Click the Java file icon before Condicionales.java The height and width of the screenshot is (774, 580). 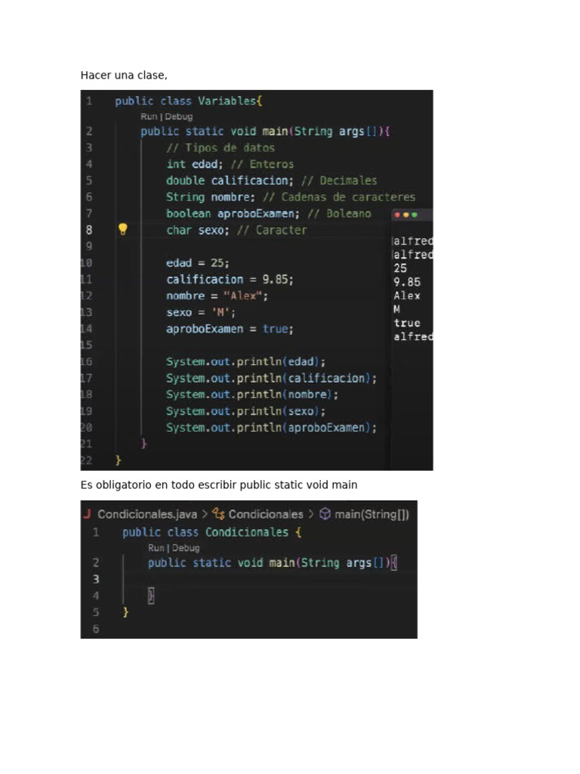pos(88,514)
